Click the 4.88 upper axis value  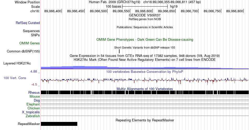pyautogui.click(x=34, y=72)
